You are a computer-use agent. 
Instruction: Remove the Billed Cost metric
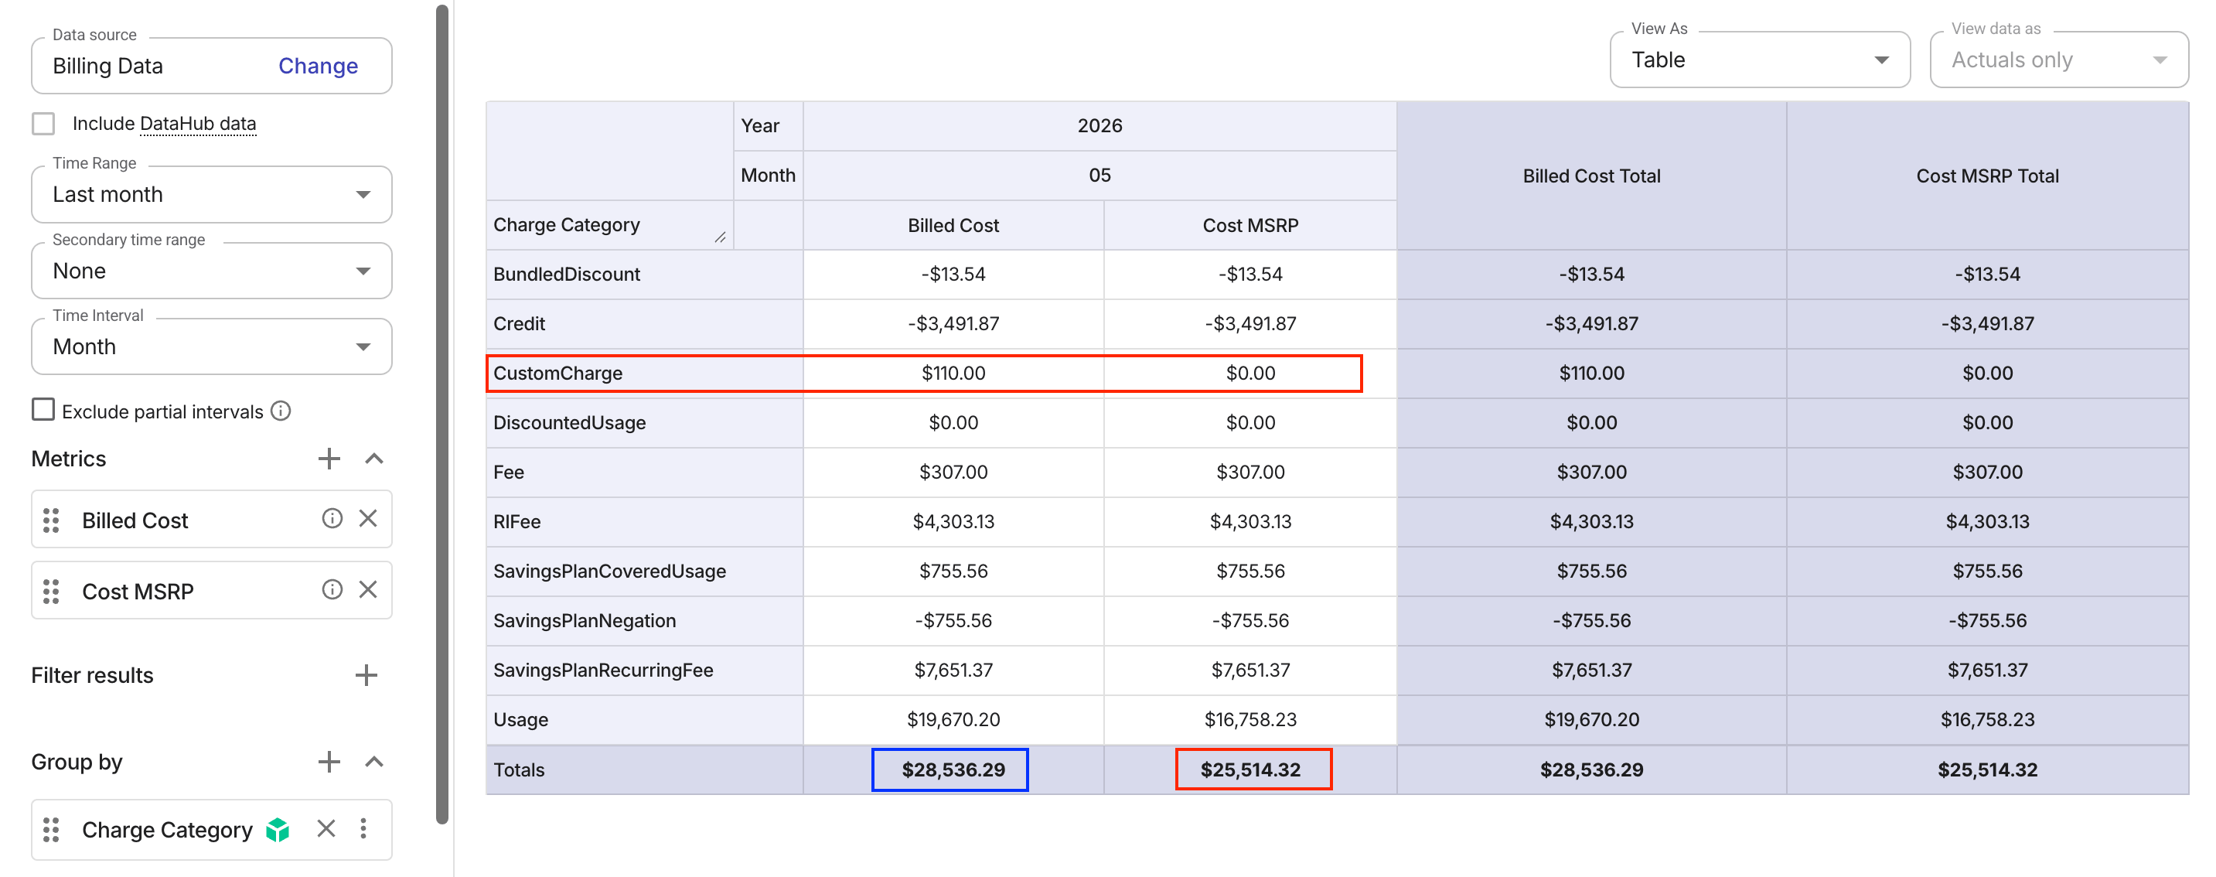click(368, 518)
